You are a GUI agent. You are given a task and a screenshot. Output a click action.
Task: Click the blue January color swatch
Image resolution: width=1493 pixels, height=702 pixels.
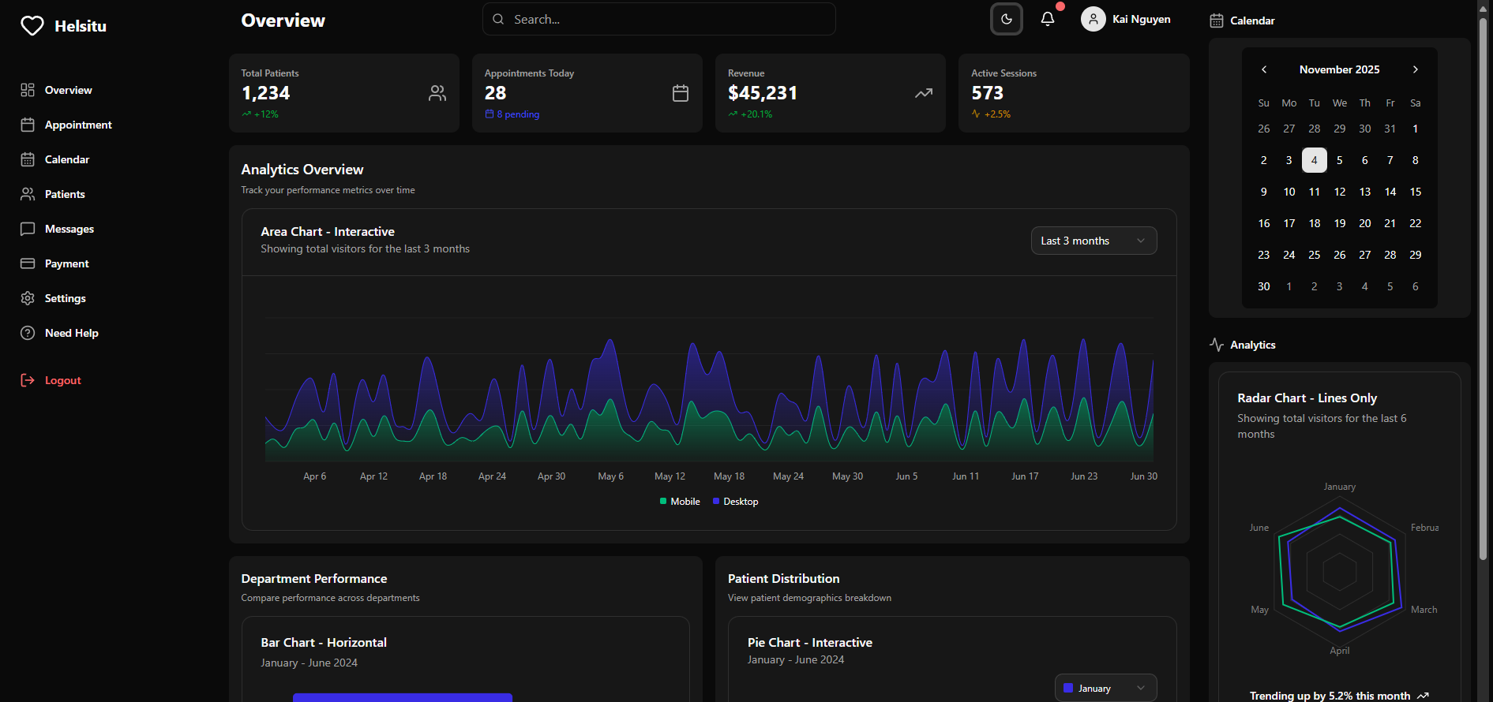pos(1068,688)
